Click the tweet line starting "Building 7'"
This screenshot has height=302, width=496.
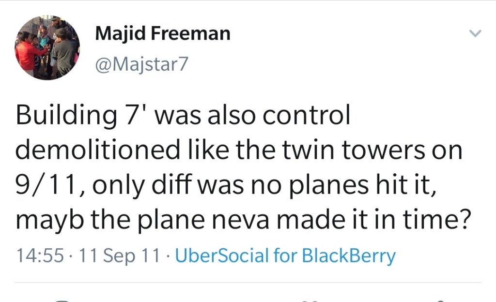182,118
